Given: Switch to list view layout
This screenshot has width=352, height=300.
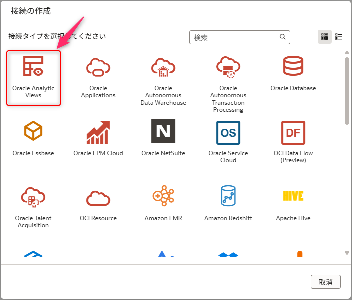Looking at the screenshot, I should 339,37.
